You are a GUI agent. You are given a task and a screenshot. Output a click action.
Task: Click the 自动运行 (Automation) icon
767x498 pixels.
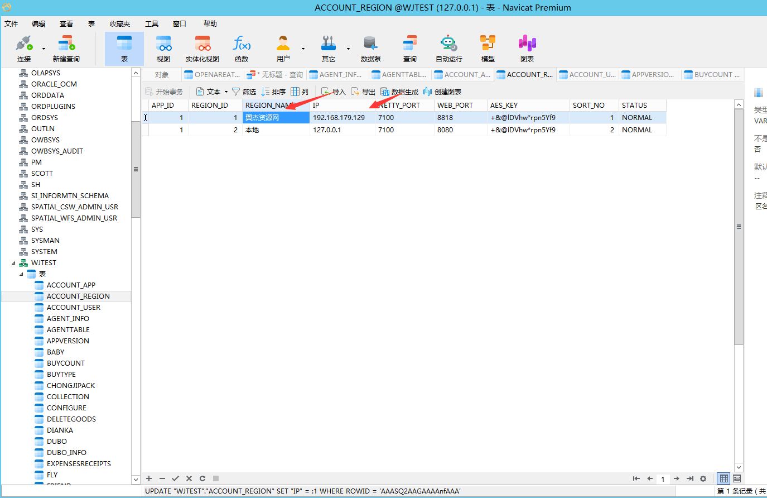[448, 49]
